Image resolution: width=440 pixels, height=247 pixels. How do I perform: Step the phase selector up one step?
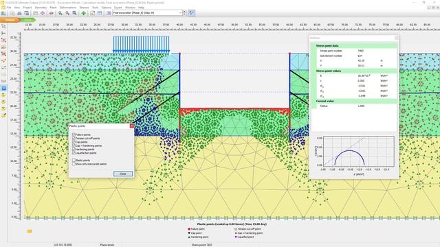click(x=184, y=12)
